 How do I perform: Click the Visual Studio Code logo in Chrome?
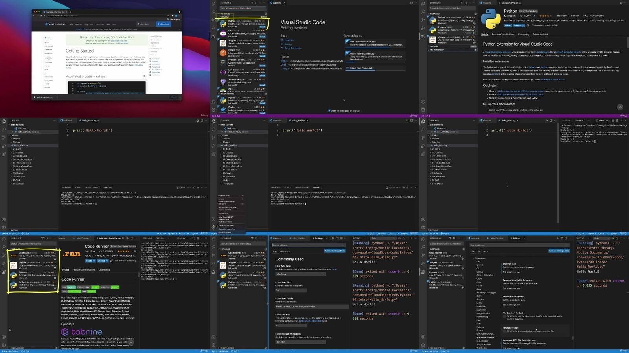click(55, 24)
